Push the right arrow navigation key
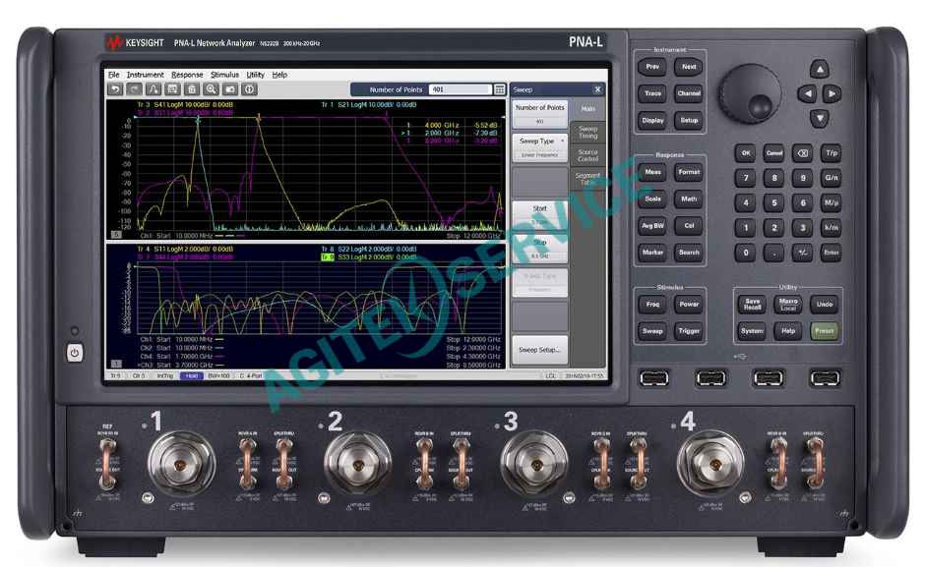Viewport: 925px width, 567px height. [832, 93]
